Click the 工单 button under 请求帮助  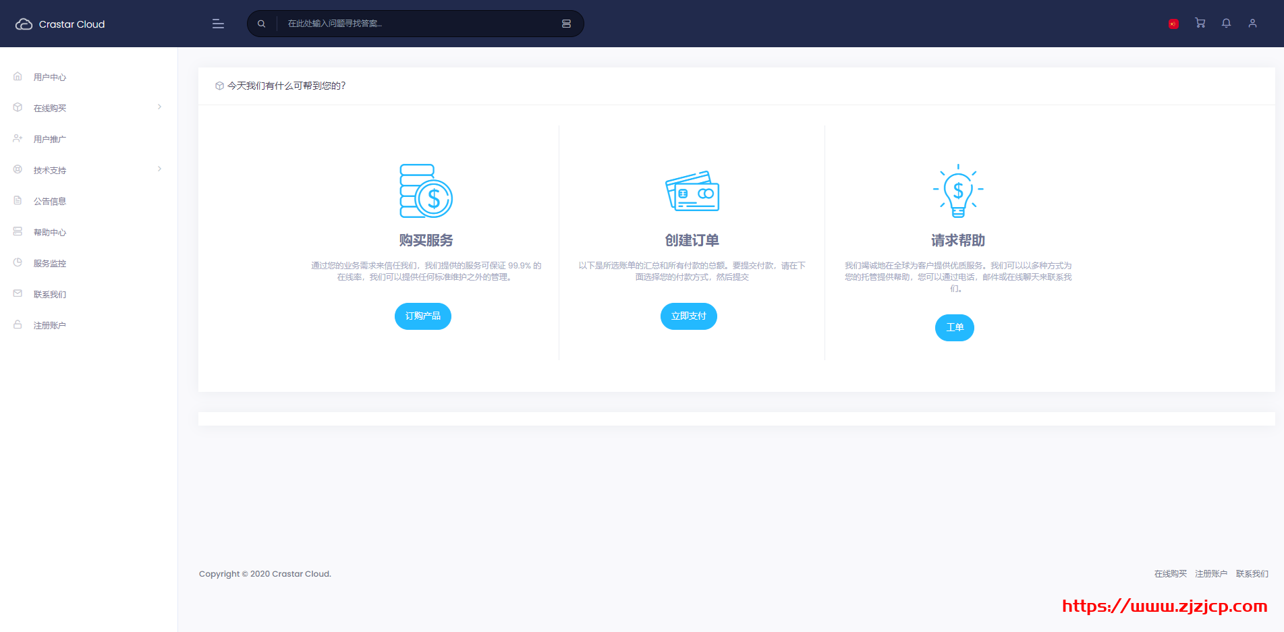pos(955,328)
